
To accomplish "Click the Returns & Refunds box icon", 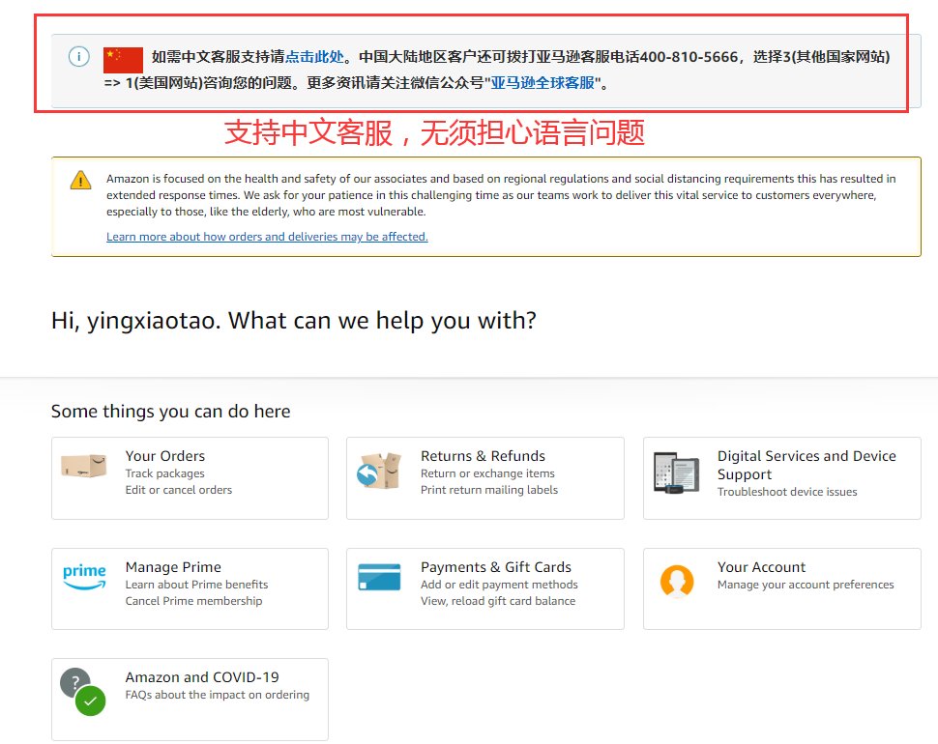I will [379, 471].
